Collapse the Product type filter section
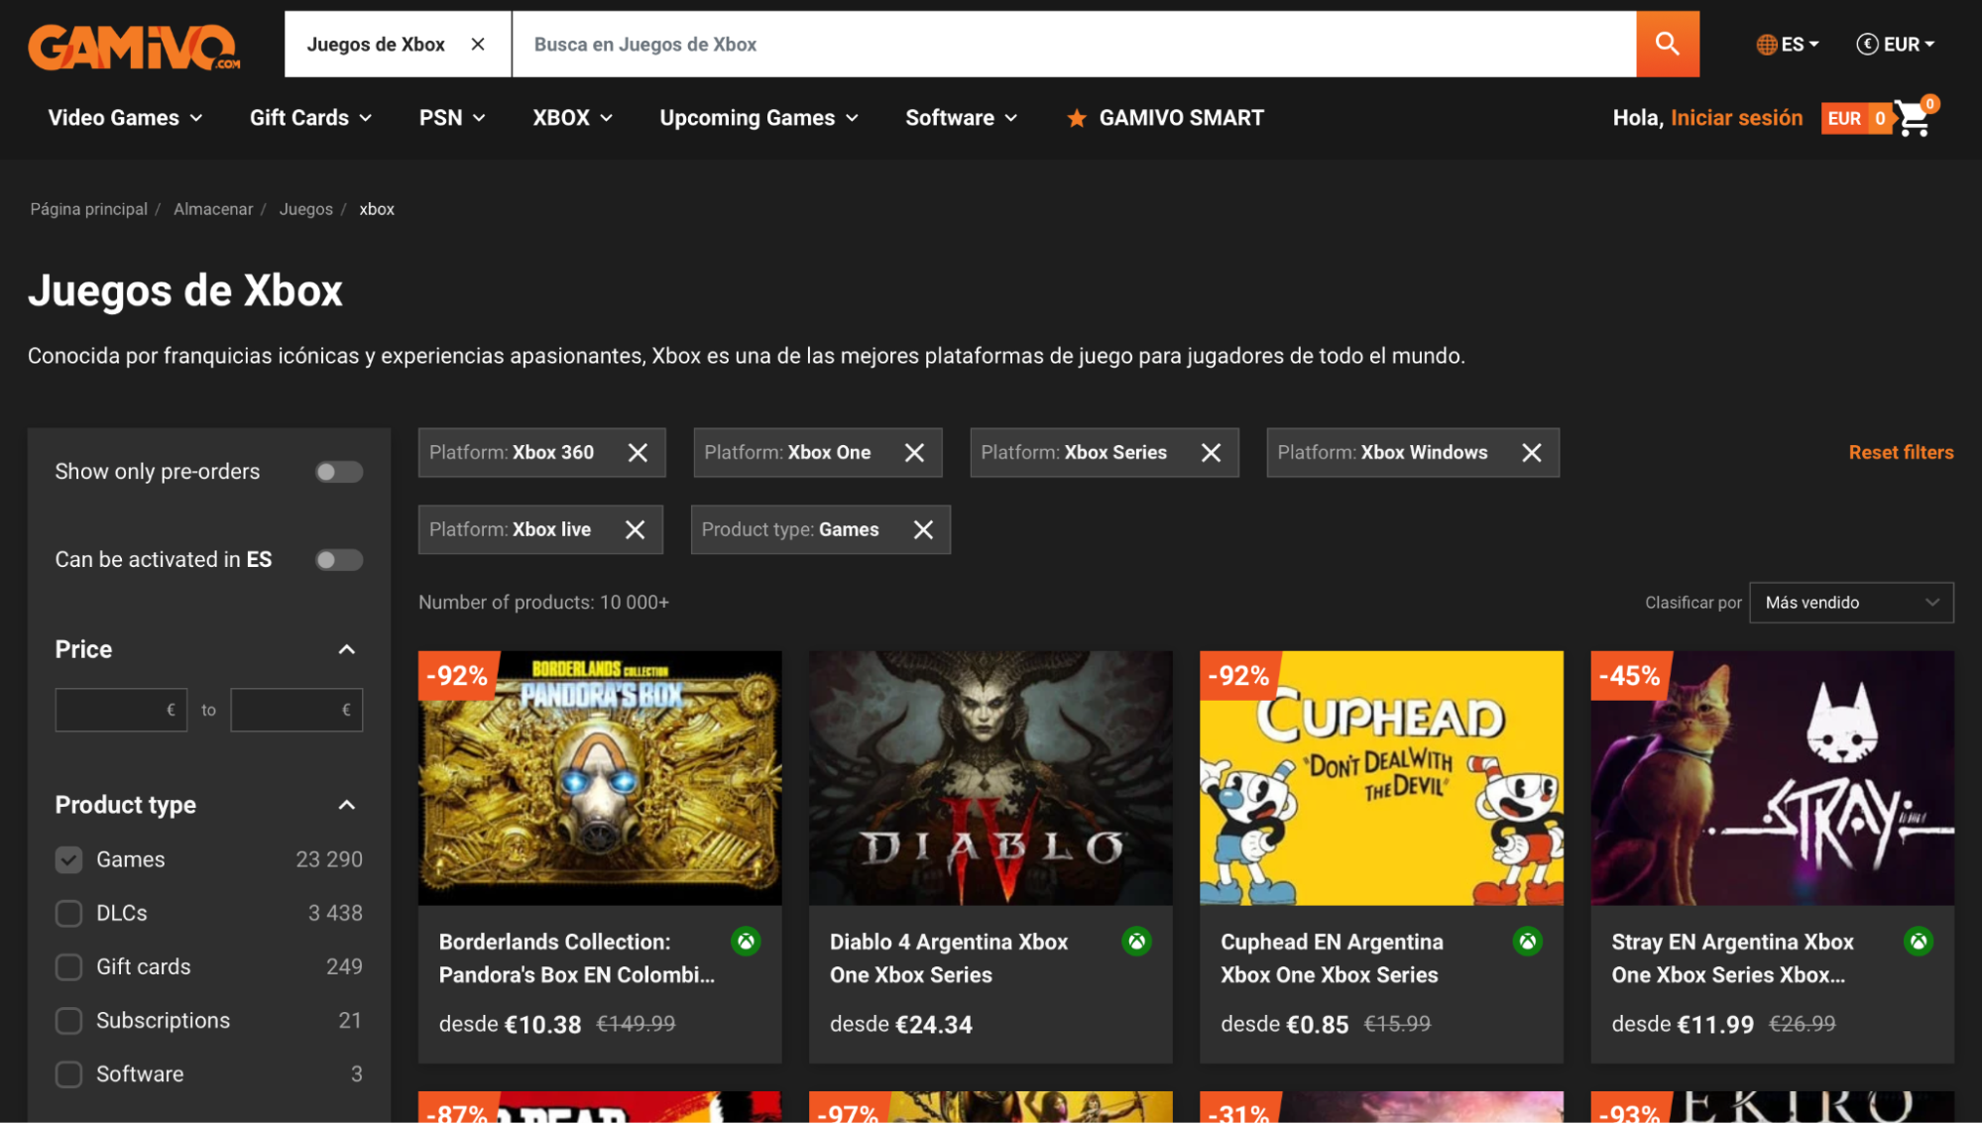Image resolution: width=1982 pixels, height=1124 pixels. pyautogui.click(x=346, y=805)
